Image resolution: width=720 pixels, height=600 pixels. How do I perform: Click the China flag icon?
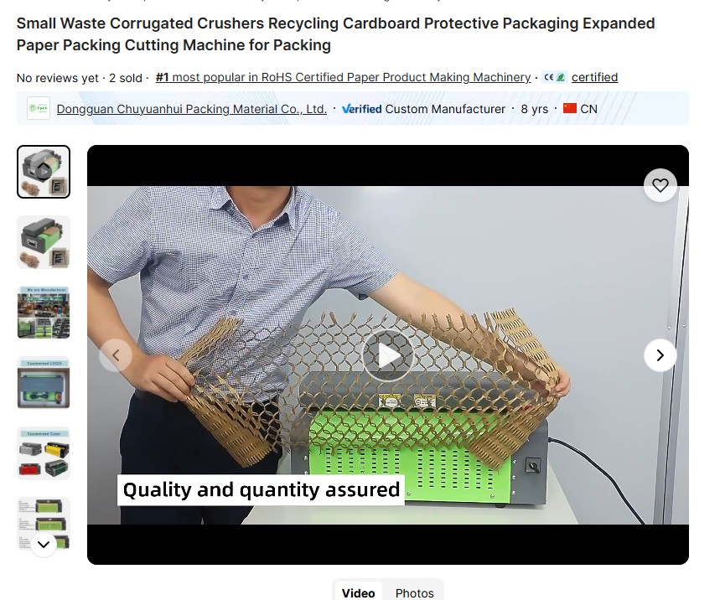(570, 108)
